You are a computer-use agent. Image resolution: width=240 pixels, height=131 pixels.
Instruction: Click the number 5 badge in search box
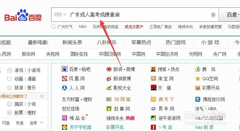click(213, 15)
